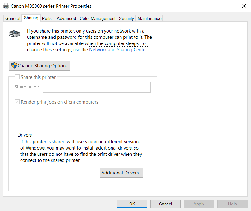The width and height of the screenshot is (251, 211).
Task: Confirm with the OK button
Action: click(132, 204)
